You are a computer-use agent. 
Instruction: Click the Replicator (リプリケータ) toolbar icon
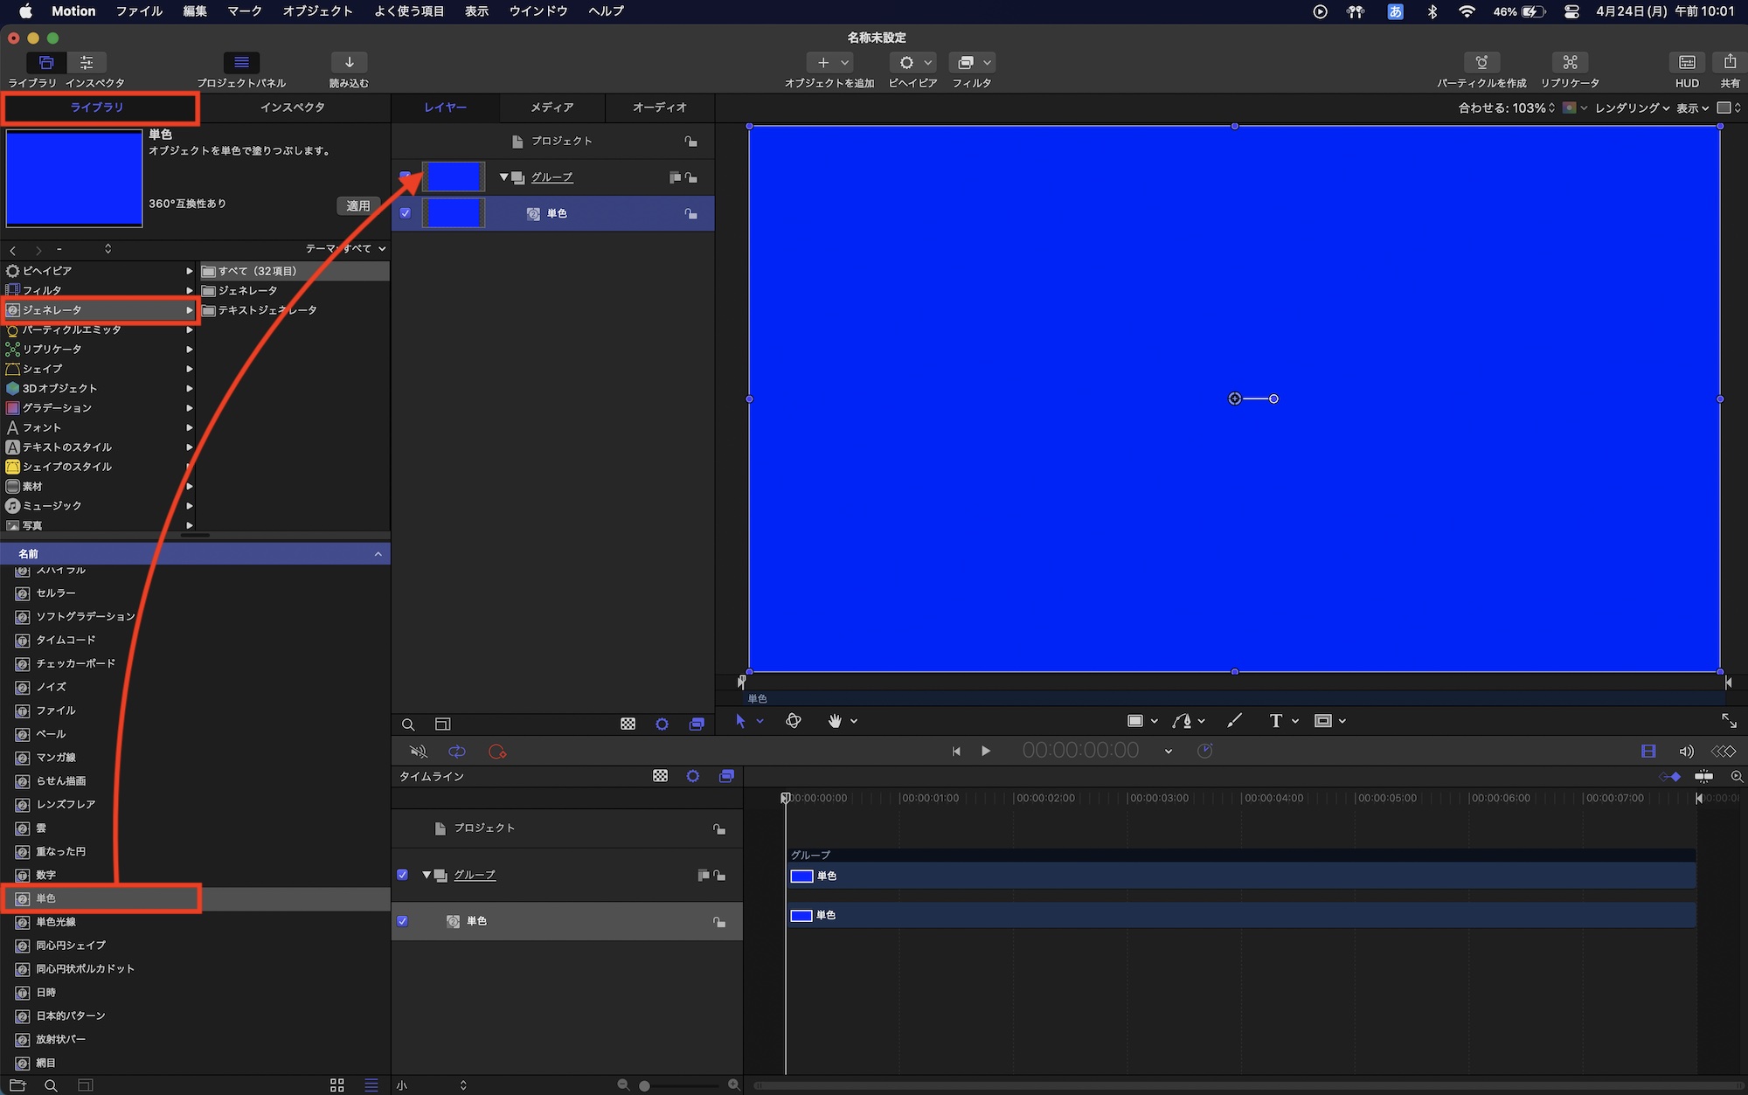1570,63
